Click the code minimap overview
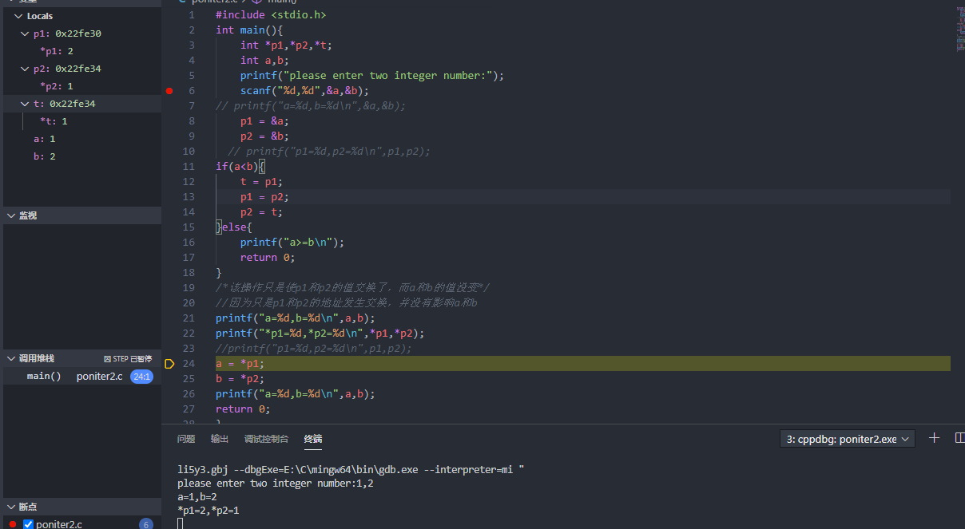The width and height of the screenshot is (965, 529). coord(959,28)
